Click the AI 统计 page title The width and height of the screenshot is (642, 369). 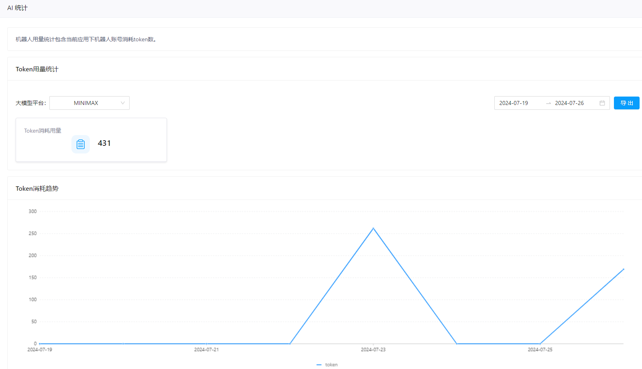pos(17,8)
